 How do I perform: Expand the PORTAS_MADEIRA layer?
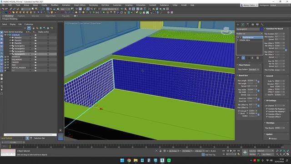point(5,68)
